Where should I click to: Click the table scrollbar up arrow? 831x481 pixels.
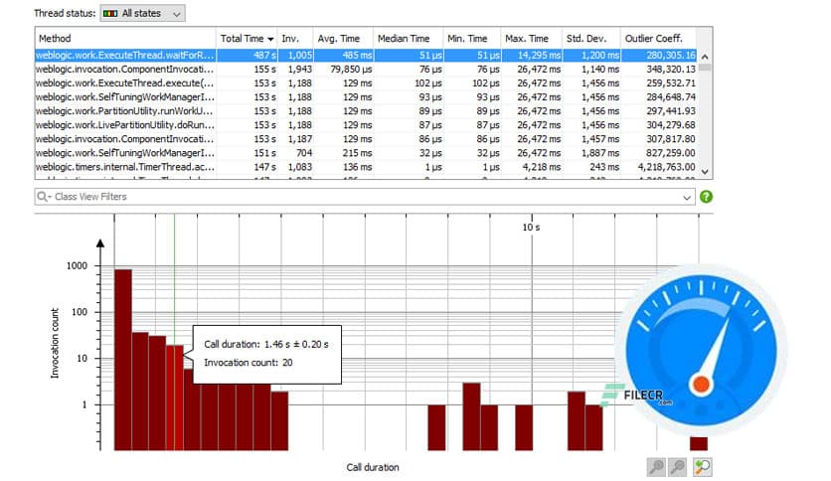(705, 57)
